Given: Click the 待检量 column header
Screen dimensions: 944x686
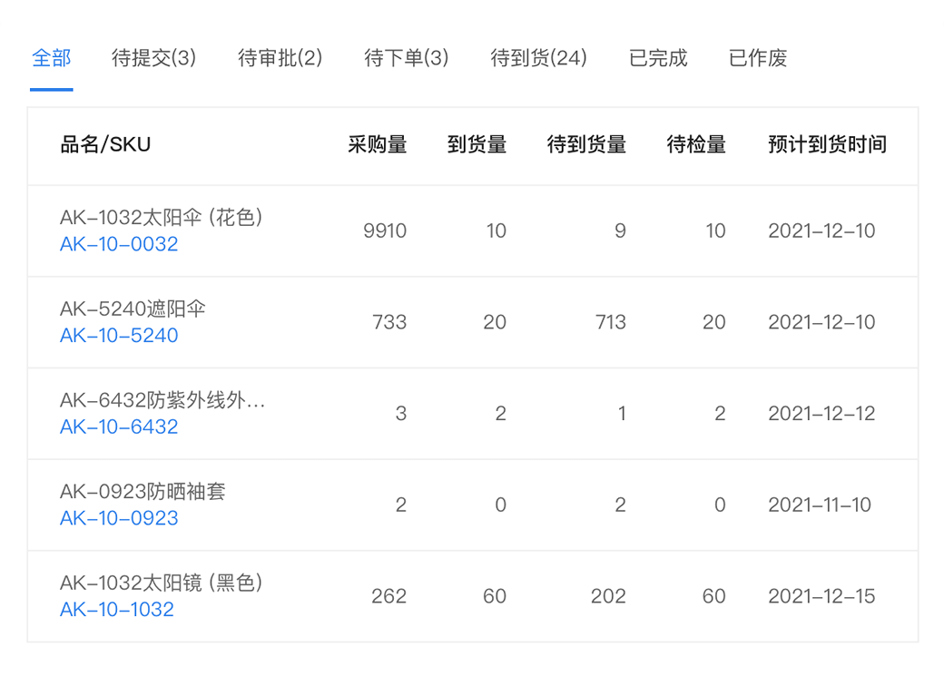Looking at the screenshot, I should (697, 145).
